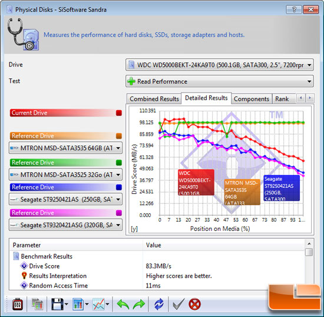The image size is (324, 317).
Task: Click the stethoscope disk module icon
Action: coord(23,34)
